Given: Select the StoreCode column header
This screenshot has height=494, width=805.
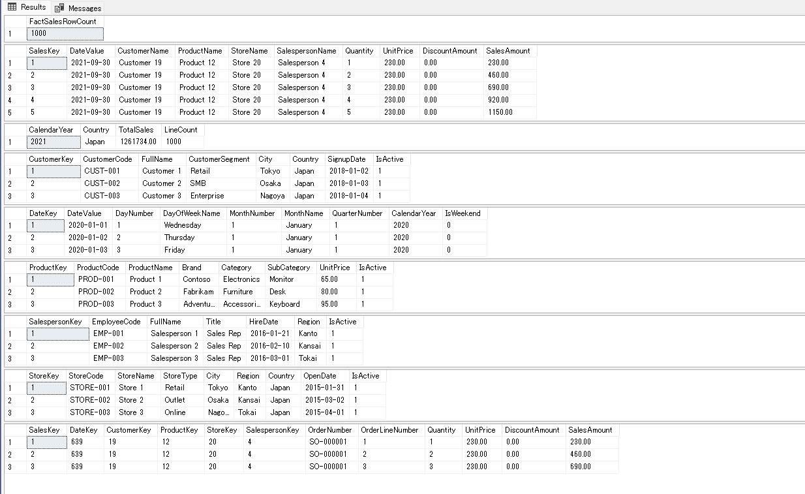Looking at the screenshot, I should (90, 376).
